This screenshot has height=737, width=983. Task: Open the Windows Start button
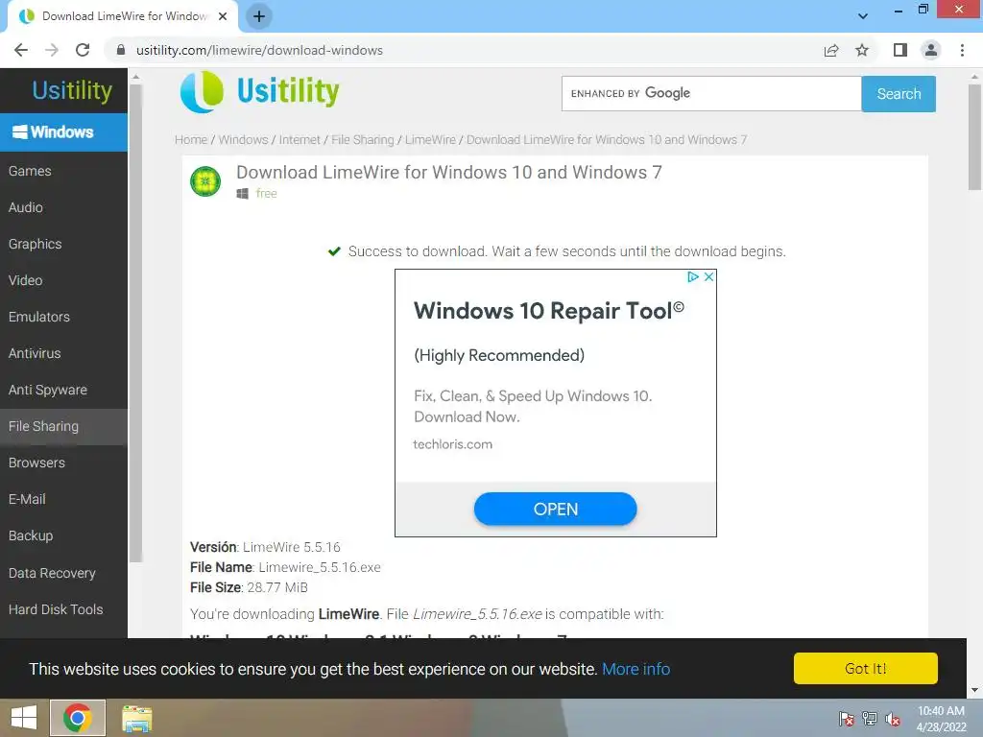24,718
